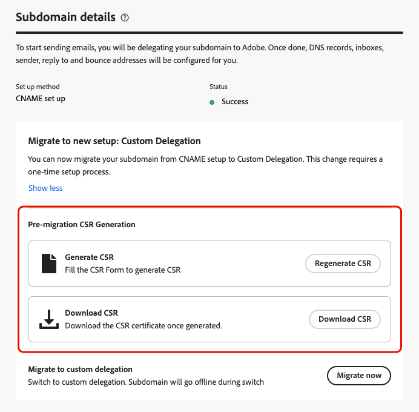Click the Success status text

click(x=235, y=101)
